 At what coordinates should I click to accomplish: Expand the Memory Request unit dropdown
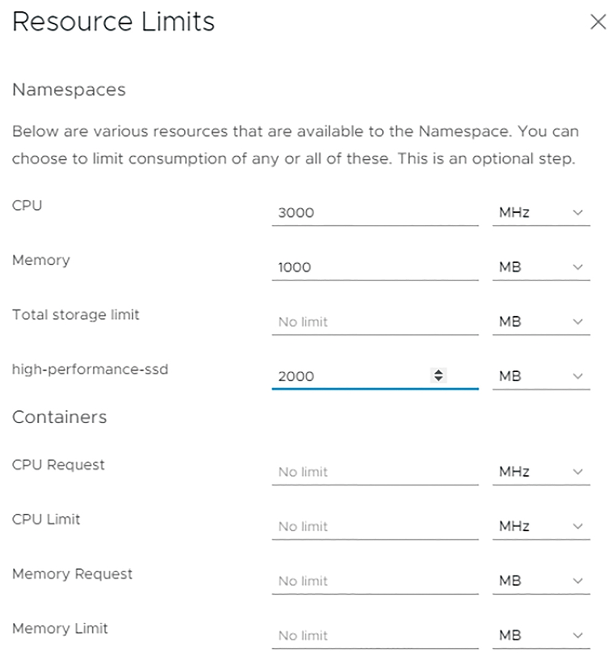click(541, 581)
